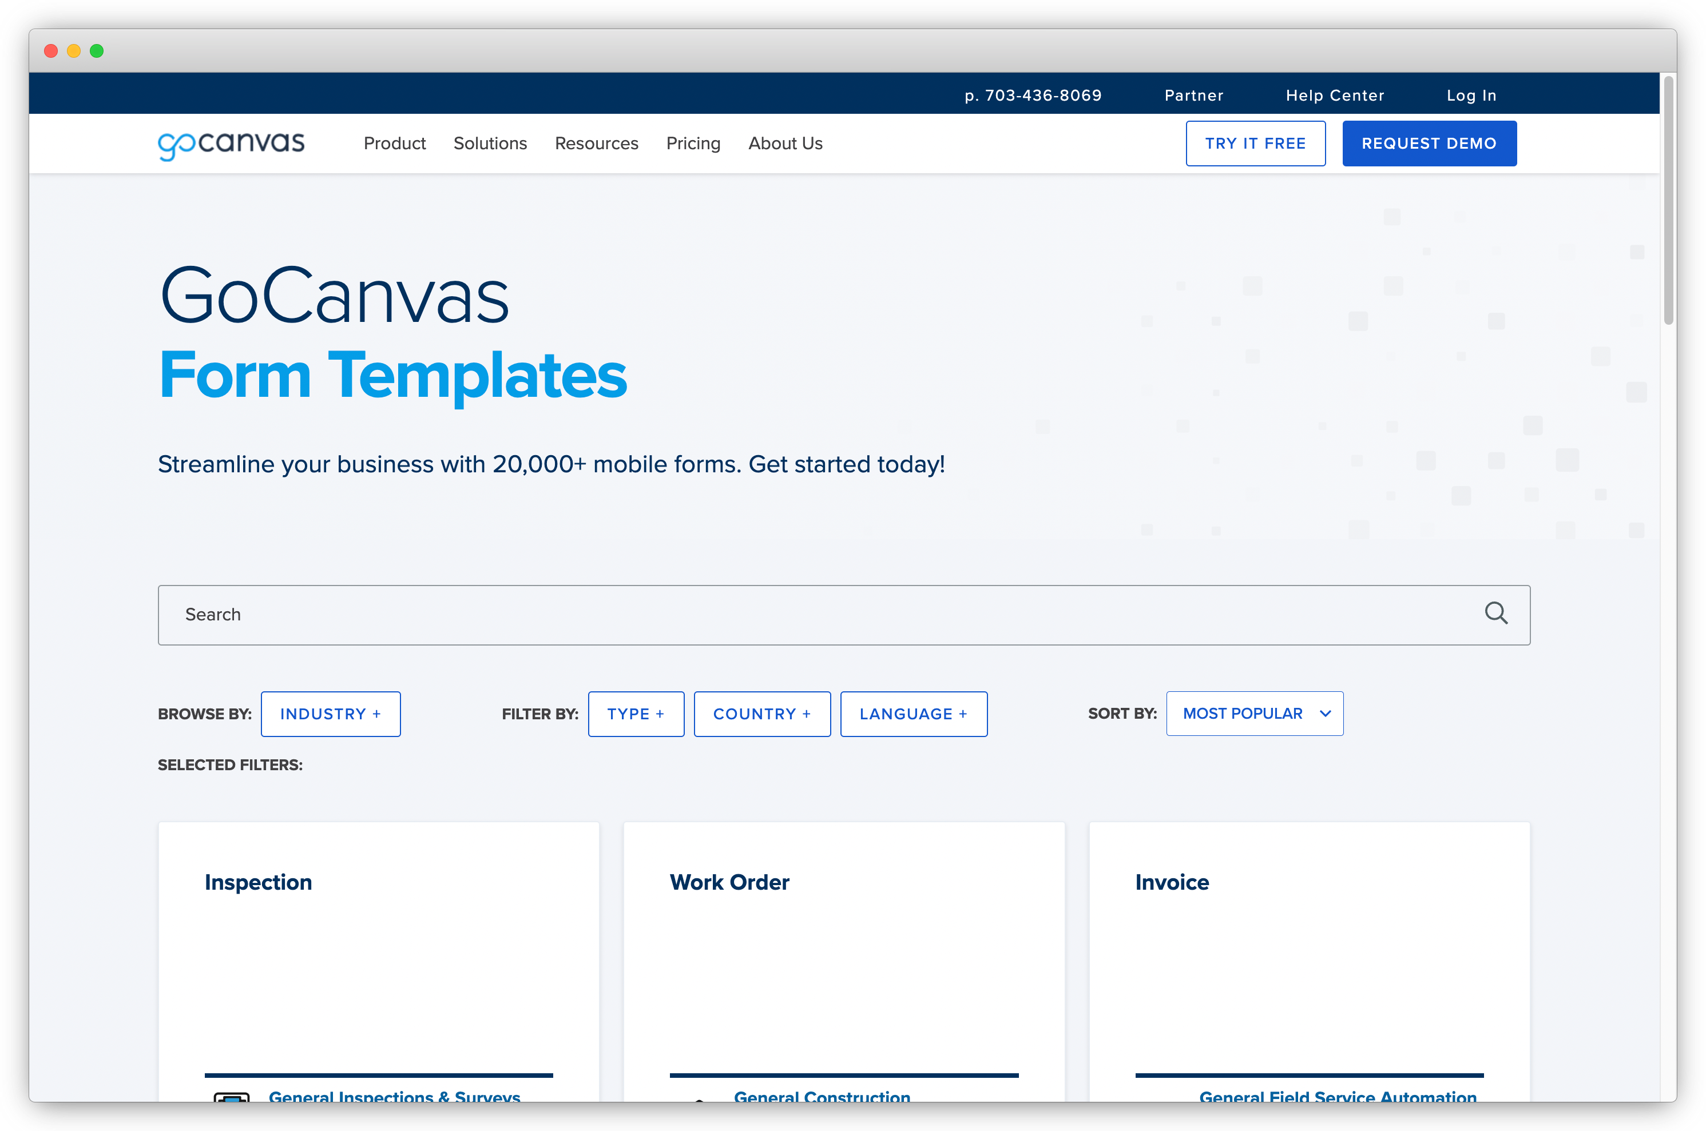Viewport: 1706px width, 1131px height.
Task: Open the TYPE filter dropdown
Action: [x=636, y=714]
